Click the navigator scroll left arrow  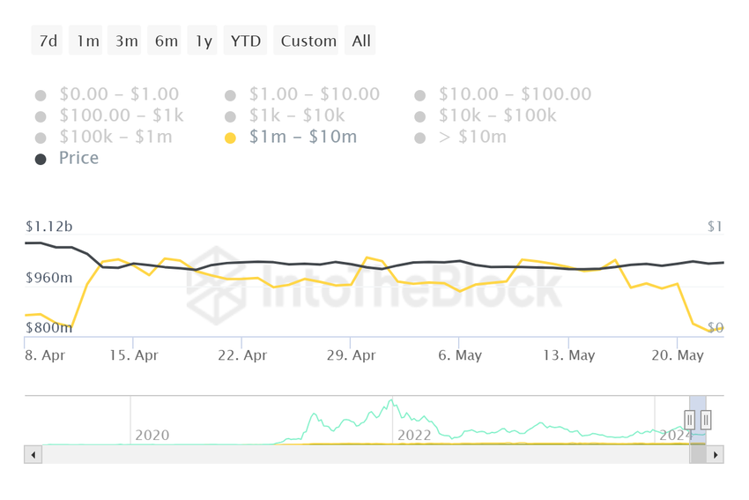coord(33,455)
